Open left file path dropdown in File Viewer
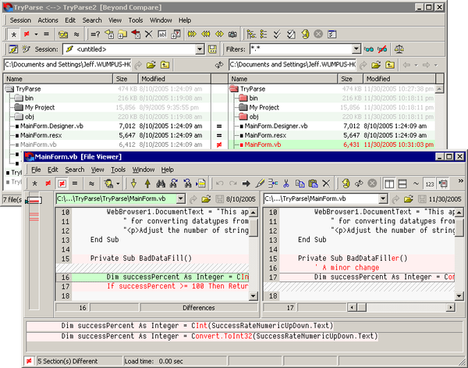This screenshot has width=468, height=368. click(x=181, y=198)
